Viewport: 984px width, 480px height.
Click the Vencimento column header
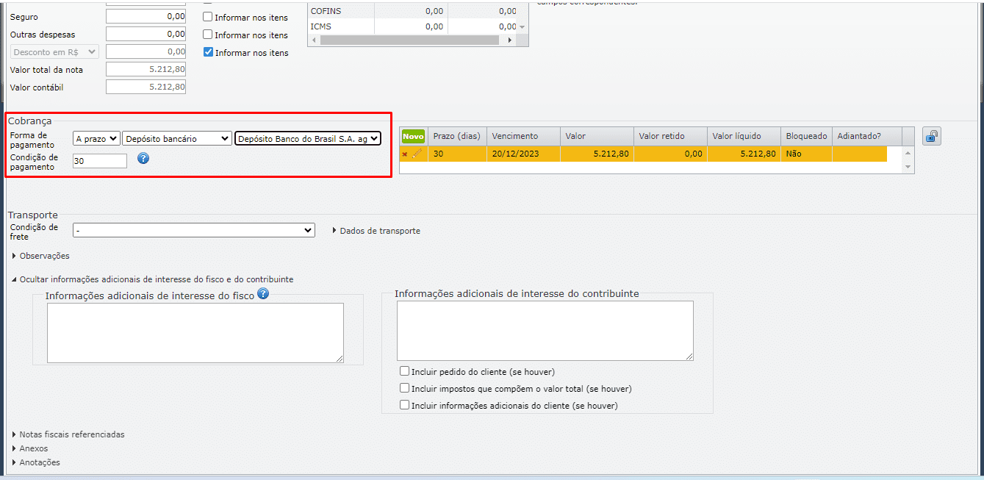[523, 136]
